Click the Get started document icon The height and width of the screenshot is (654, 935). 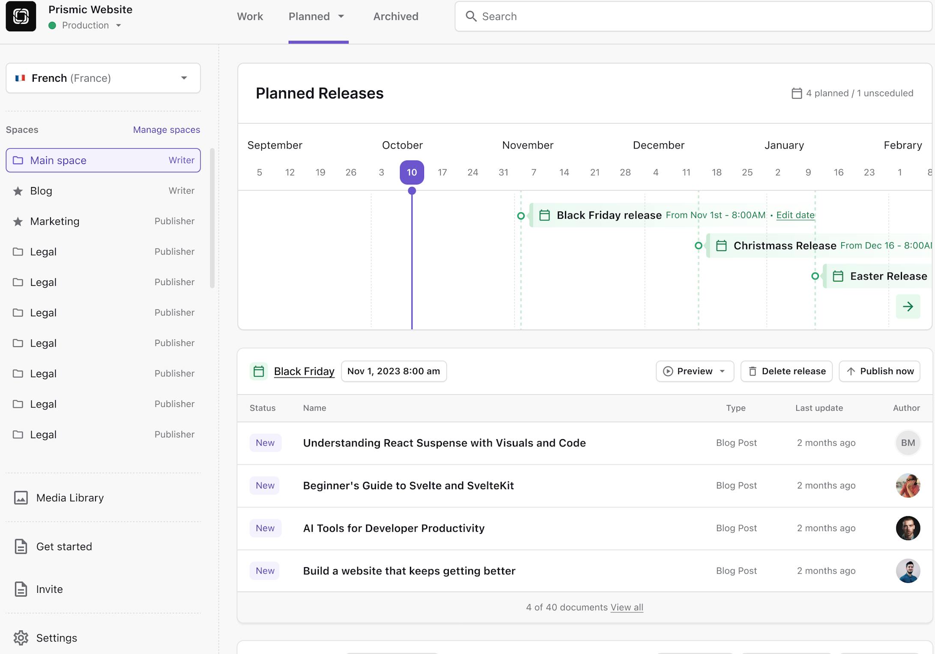click(x=21, y=547)
